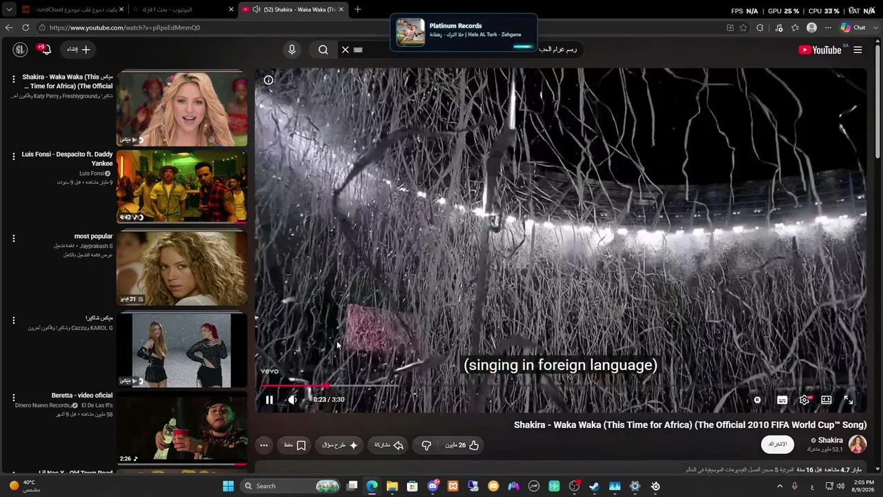The width and height of the screenshot is (883, 497).
Task: Open the YouTube guide hamburger menu
Action: (x=857, y=50)
